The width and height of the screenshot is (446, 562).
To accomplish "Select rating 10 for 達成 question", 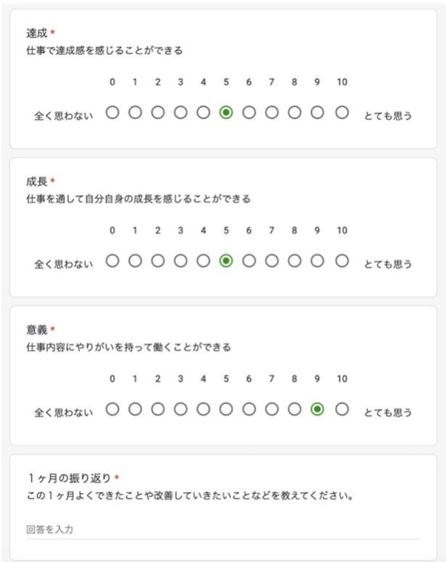I will [x=342, y=112].
